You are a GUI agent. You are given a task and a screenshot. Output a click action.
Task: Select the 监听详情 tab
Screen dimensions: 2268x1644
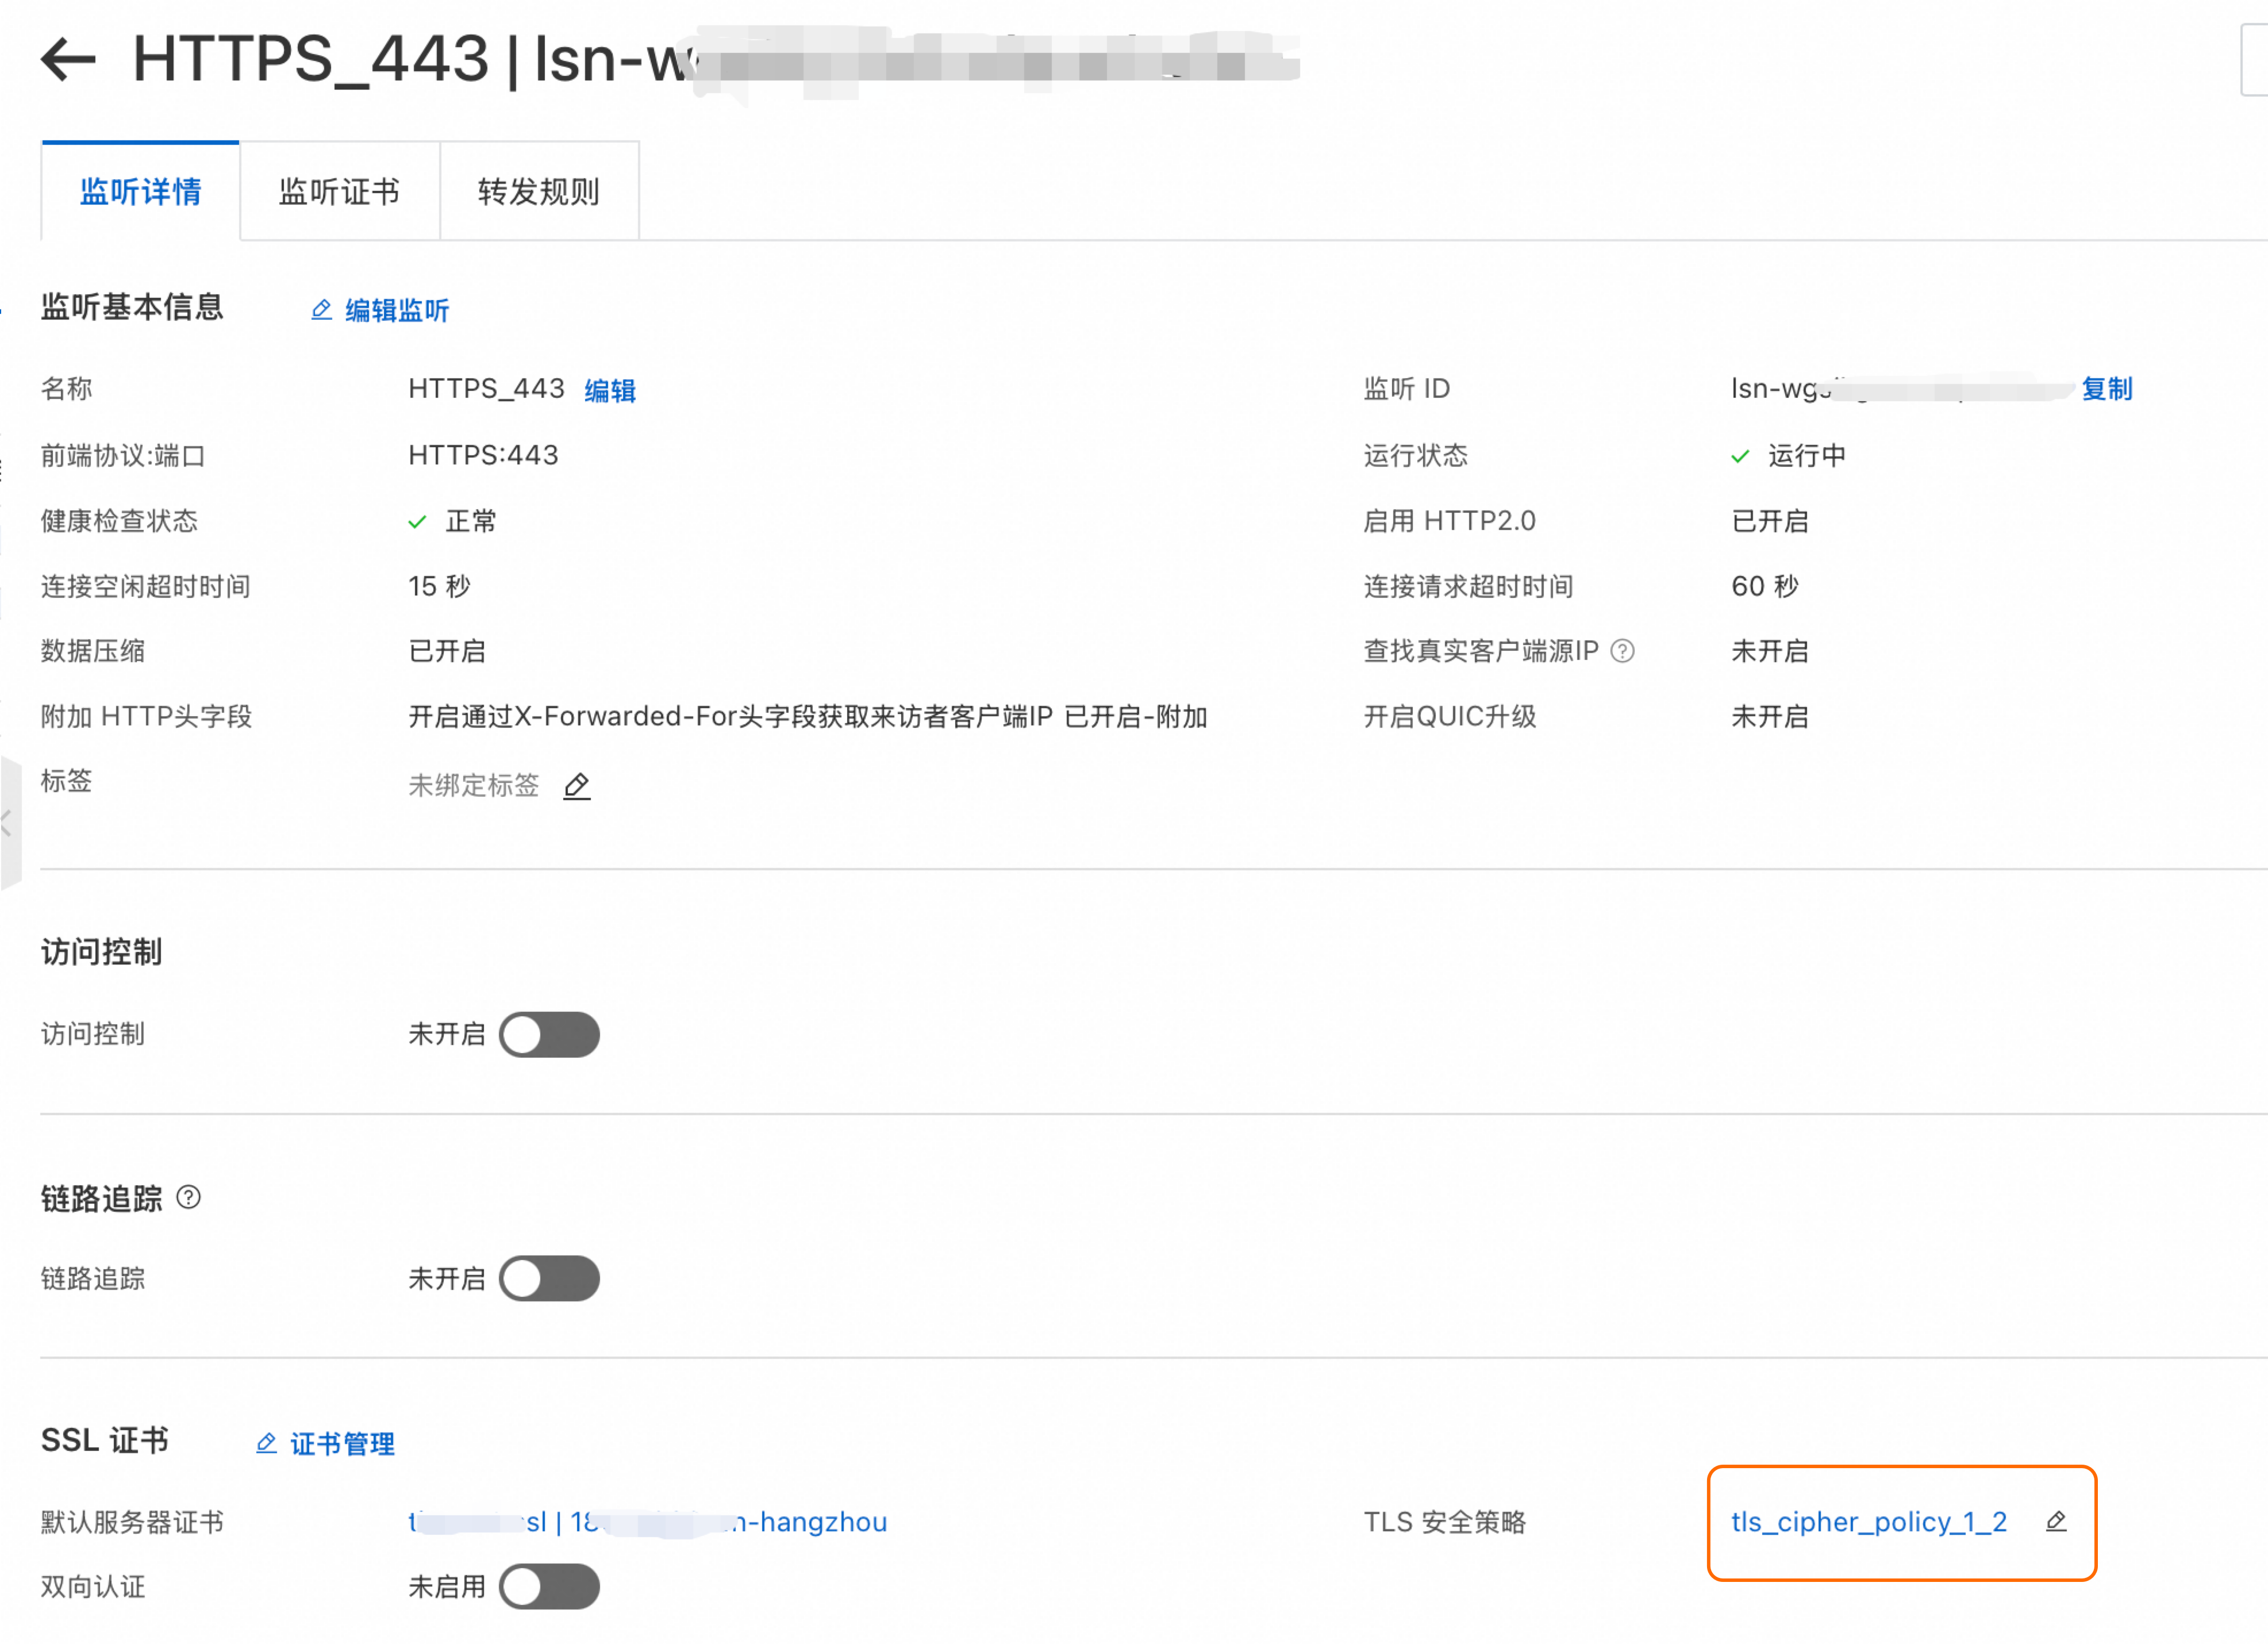click(x=140, y=191)
